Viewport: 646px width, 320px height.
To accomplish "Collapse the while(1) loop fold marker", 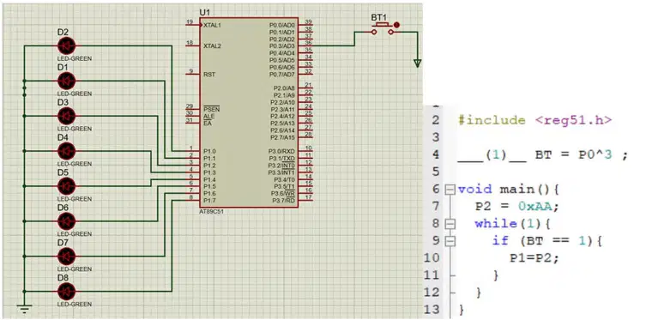I will click(450, 224).
